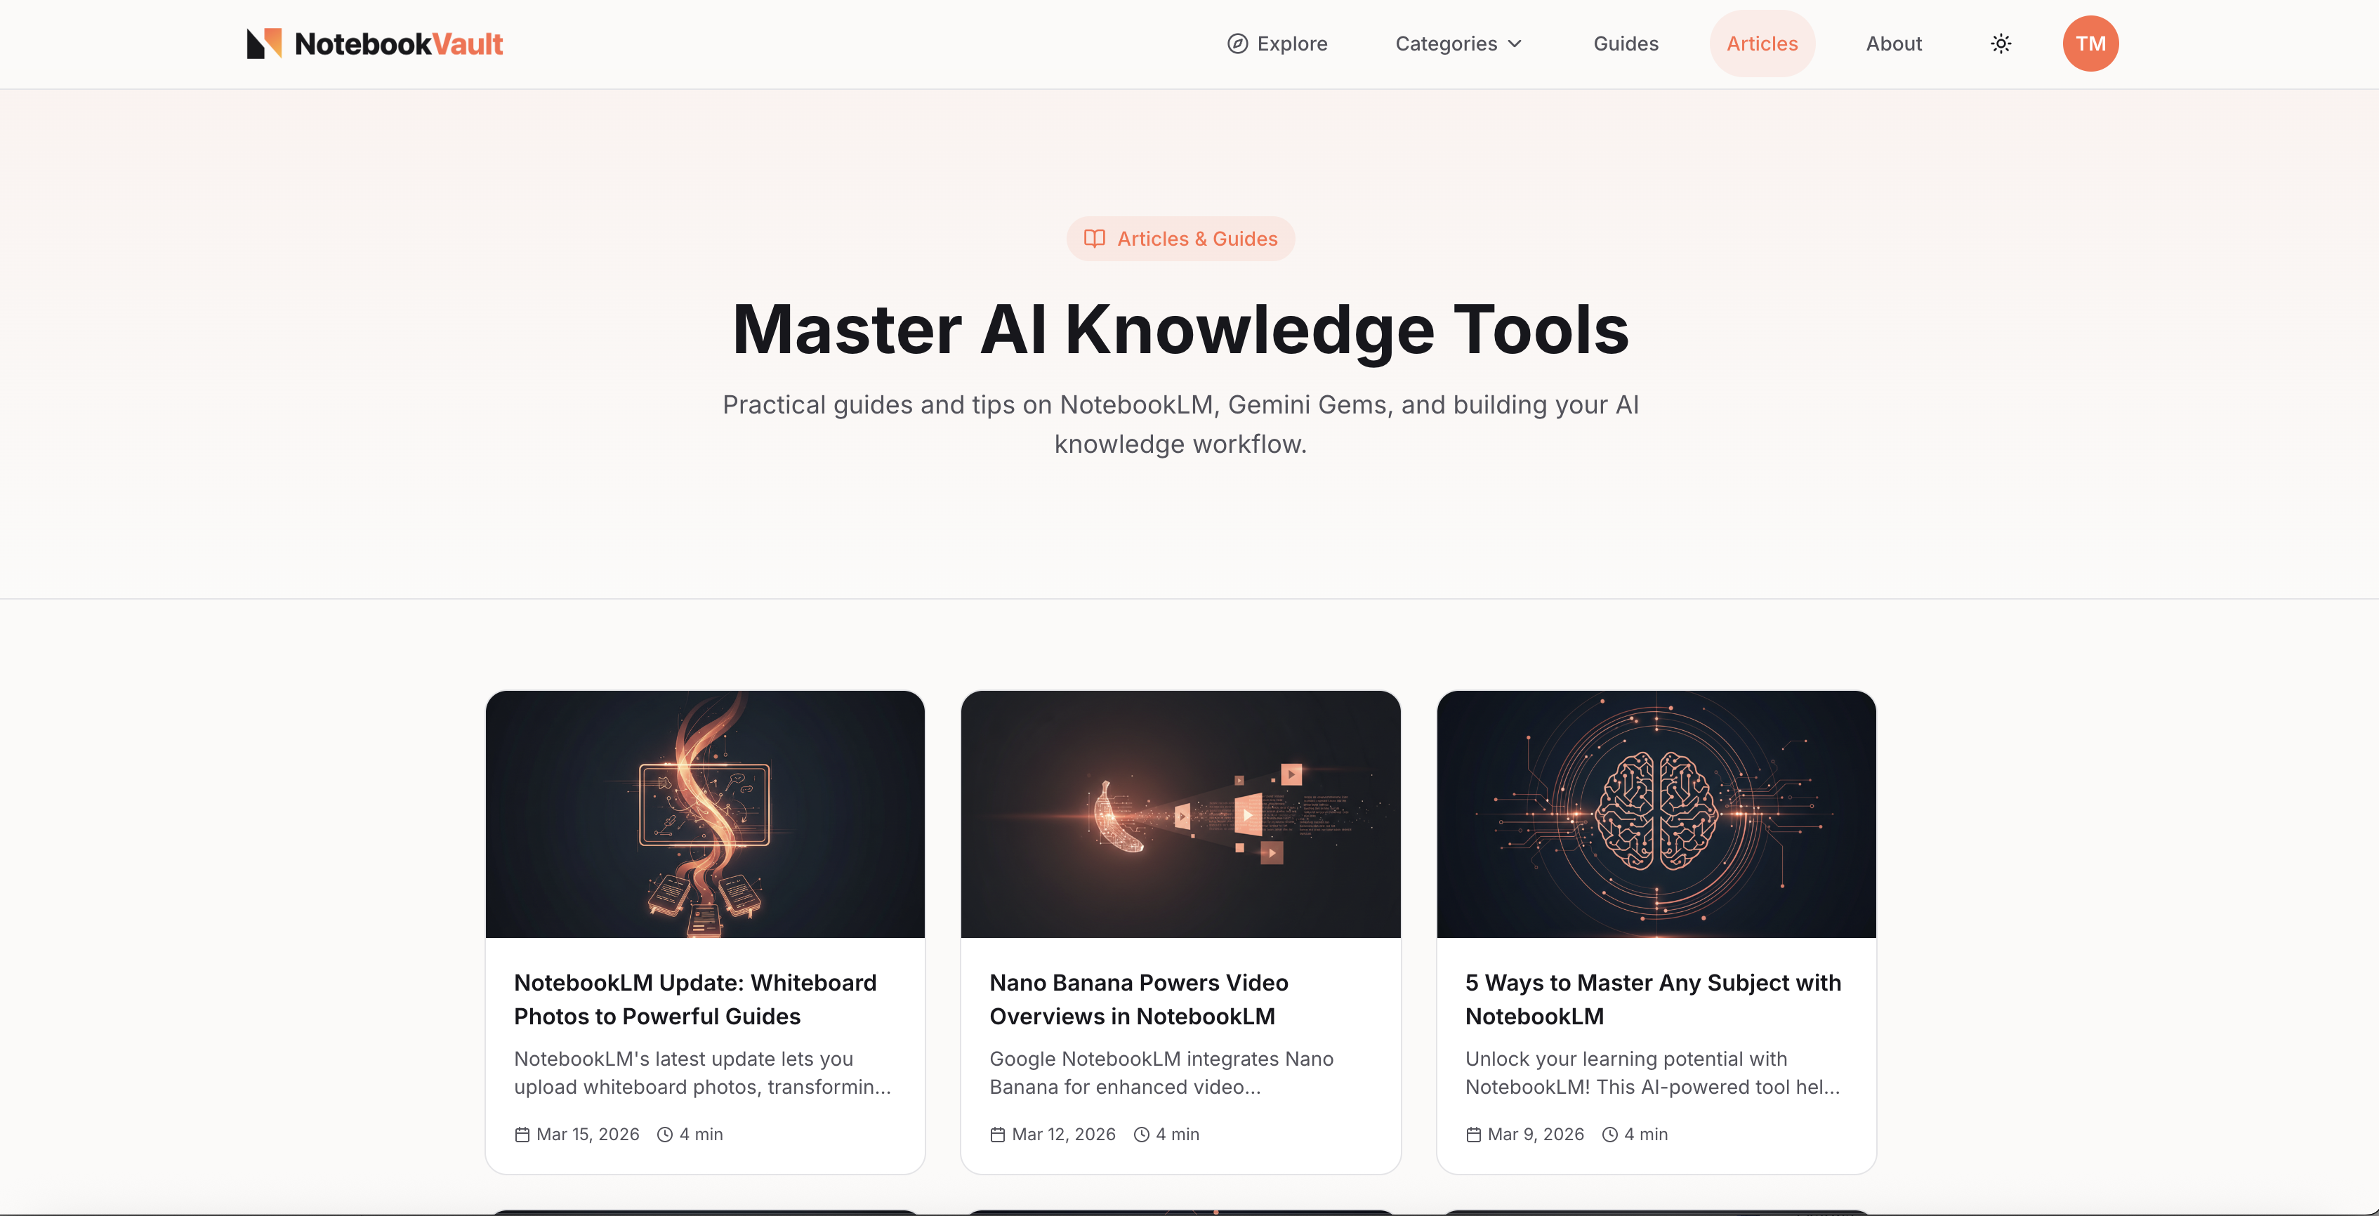This screenshot has width=2379, height=1216.
Task: Click the whiteboard article thumbnail image
Action: click(x=705, y=814)
